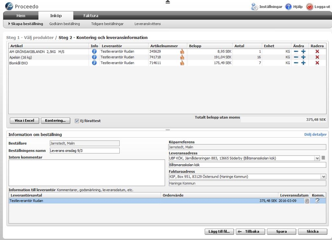This screenshot has width=332, height=240.
Task: Switch to Hem tab
Action: point(21,16)
